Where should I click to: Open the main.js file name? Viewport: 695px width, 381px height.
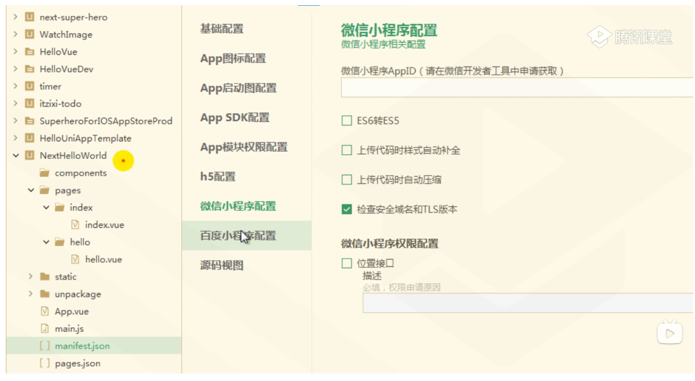click(69, 328)
